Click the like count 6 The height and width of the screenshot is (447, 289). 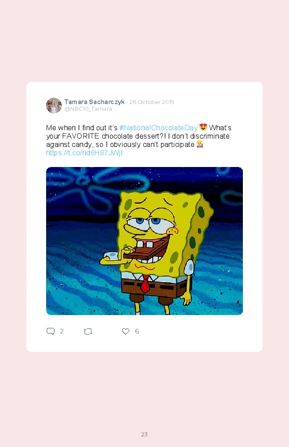point(137,331)
